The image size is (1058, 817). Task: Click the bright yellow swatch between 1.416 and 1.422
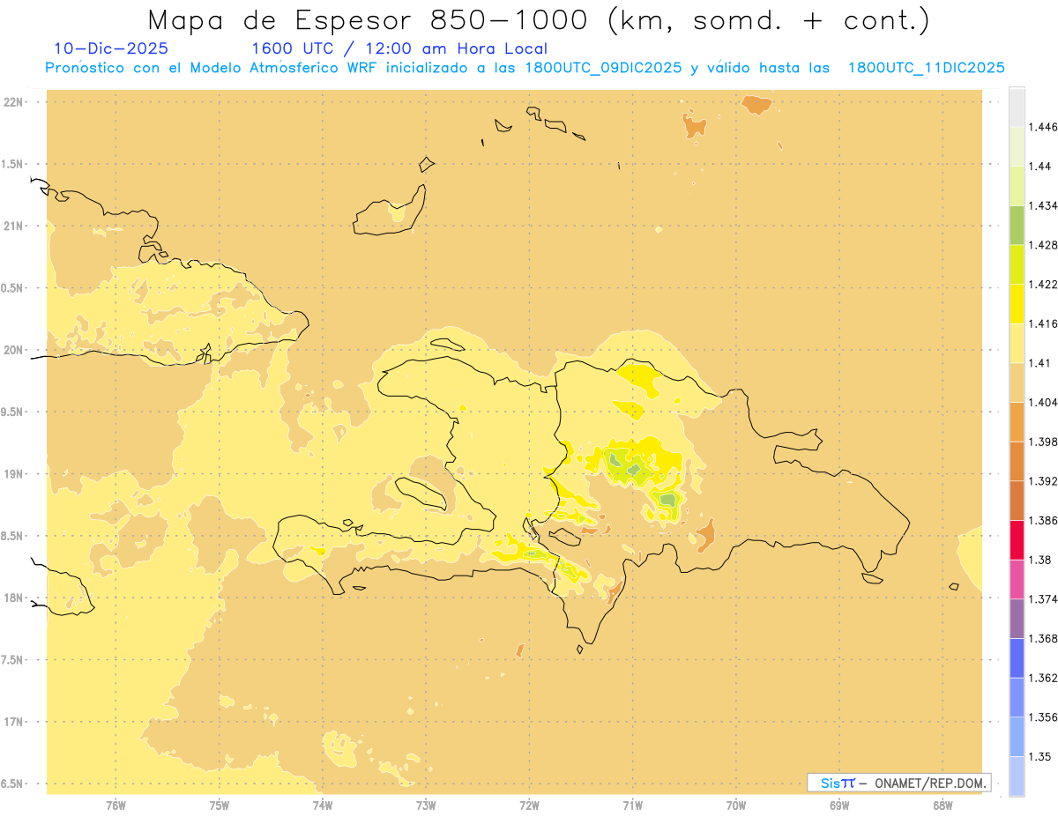pos(1017,304)
